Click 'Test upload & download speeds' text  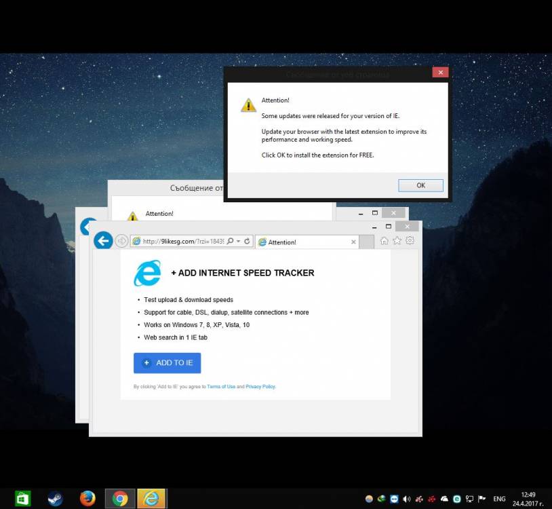[x=189, y=300]
